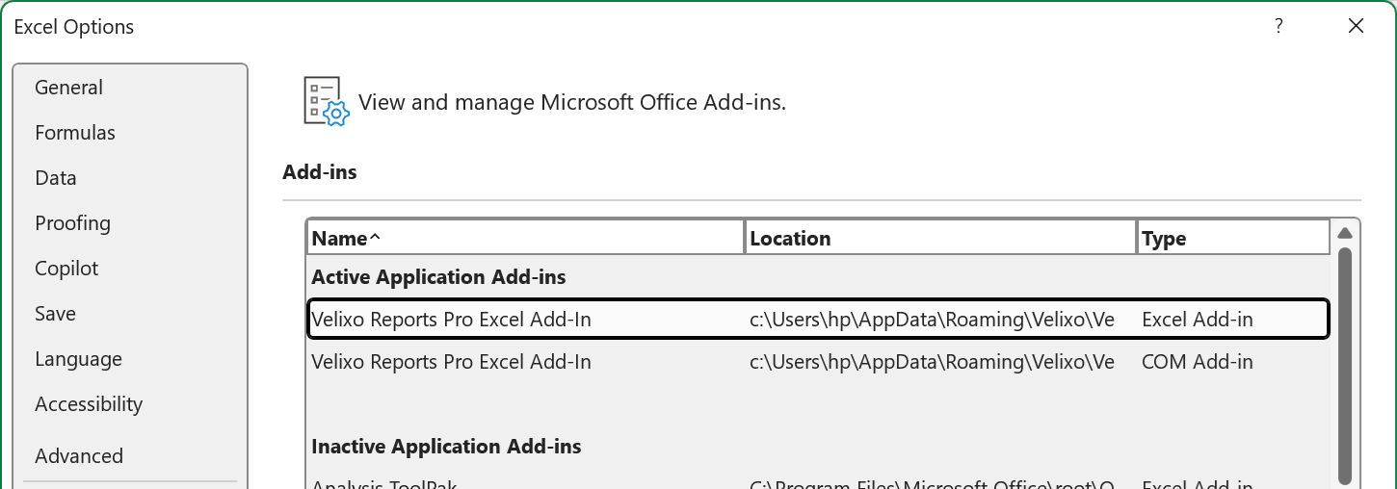The width and height of the screenshot is (1397, 489).
Task: Select the Data category in sidebar
Action: 56,178
